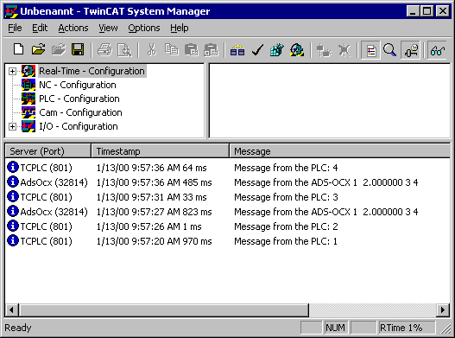Select log entry 'Message from the PLC: 2'
The height and width of the screenshot is (338, 455).
tap(286, 226)
